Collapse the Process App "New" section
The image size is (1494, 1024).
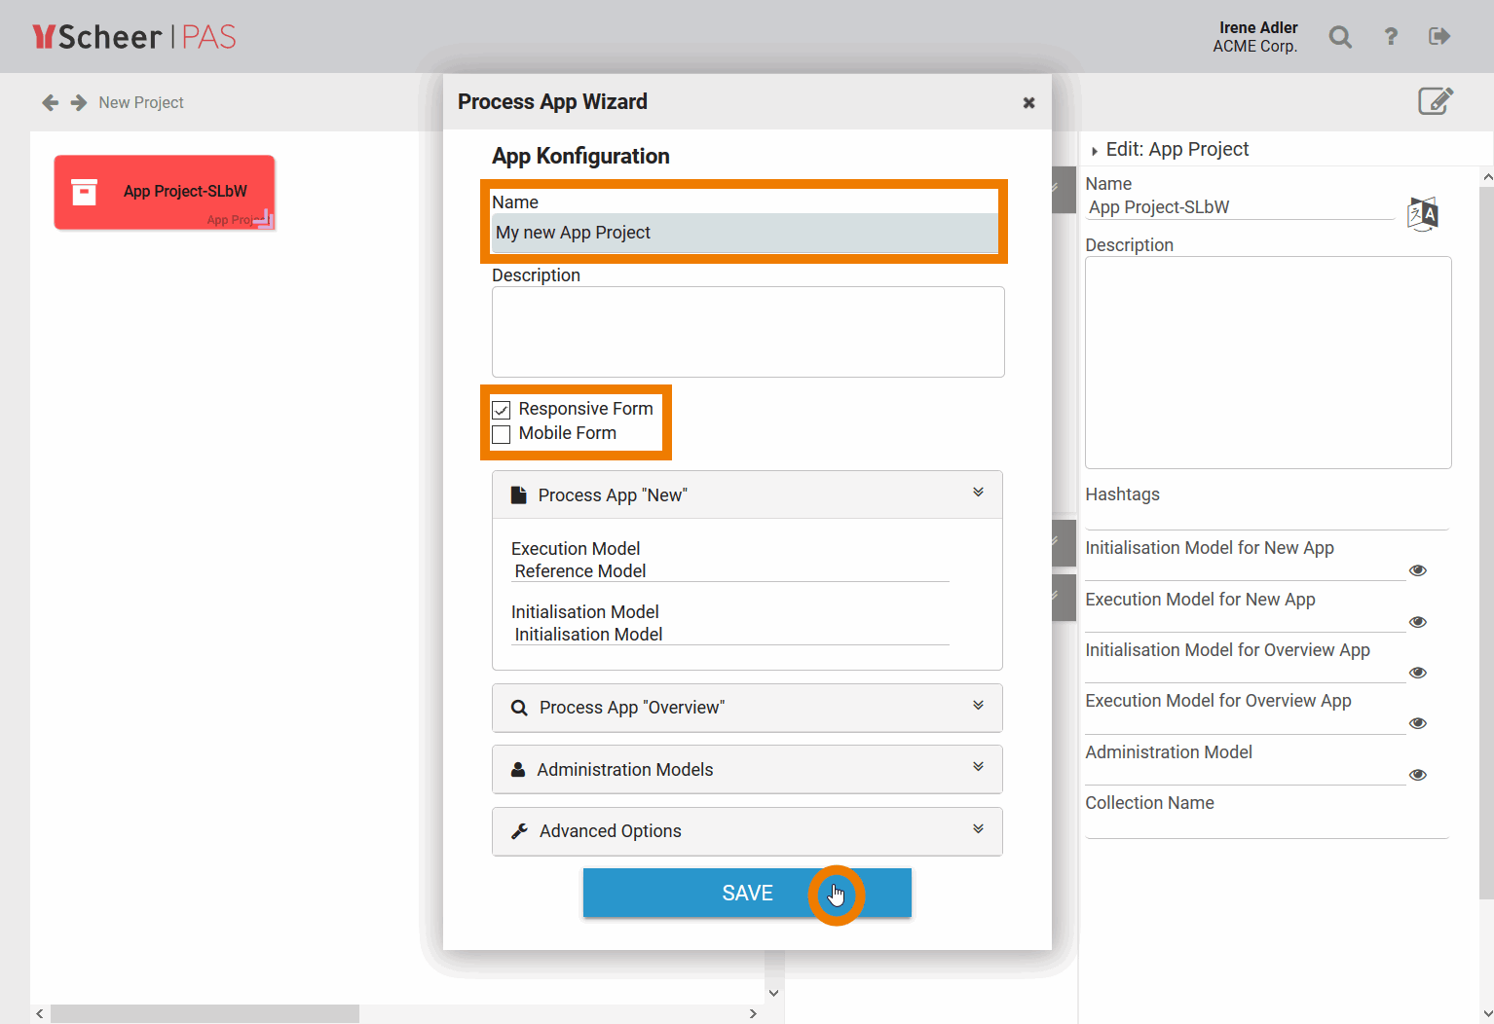978,494
